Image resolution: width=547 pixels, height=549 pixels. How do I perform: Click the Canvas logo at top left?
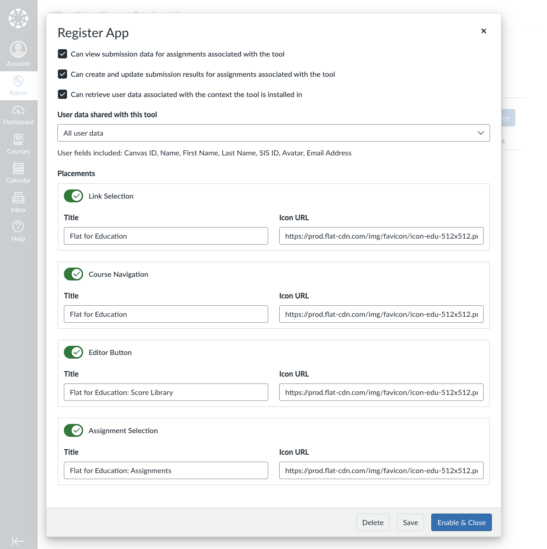(x=18, y=18)
